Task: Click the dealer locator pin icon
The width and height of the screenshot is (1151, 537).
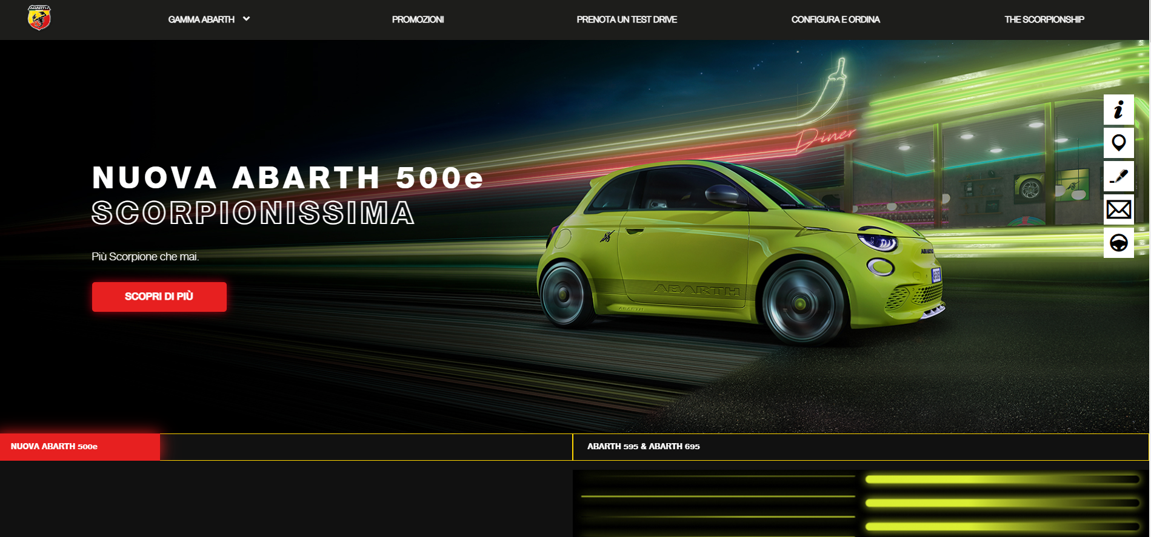Action: point(1118,143)
